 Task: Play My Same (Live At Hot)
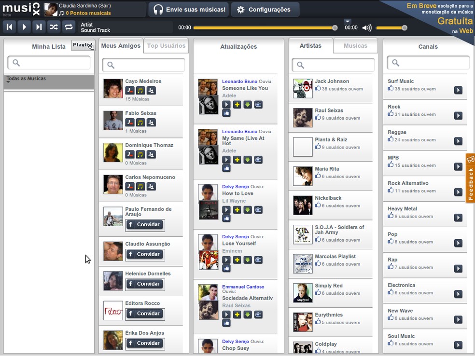[226, 160]
